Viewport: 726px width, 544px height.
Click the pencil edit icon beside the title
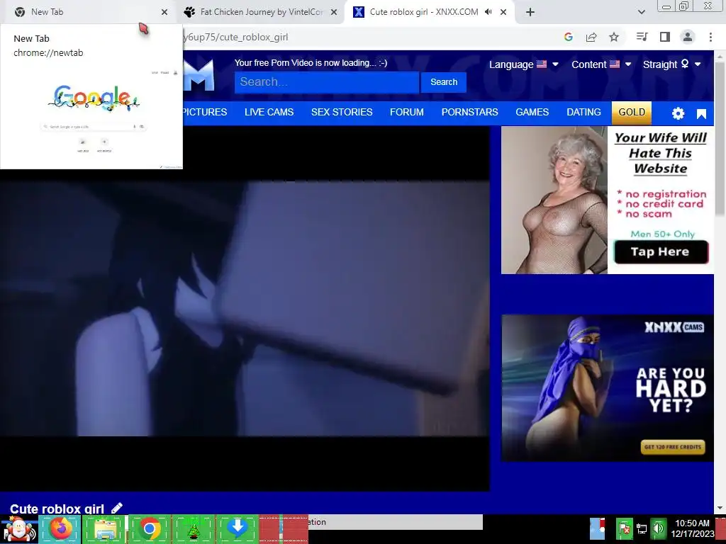click(x=117, y=508)
